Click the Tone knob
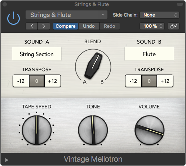This screenshot has width=186, height=166. click(x=93, y=130)
